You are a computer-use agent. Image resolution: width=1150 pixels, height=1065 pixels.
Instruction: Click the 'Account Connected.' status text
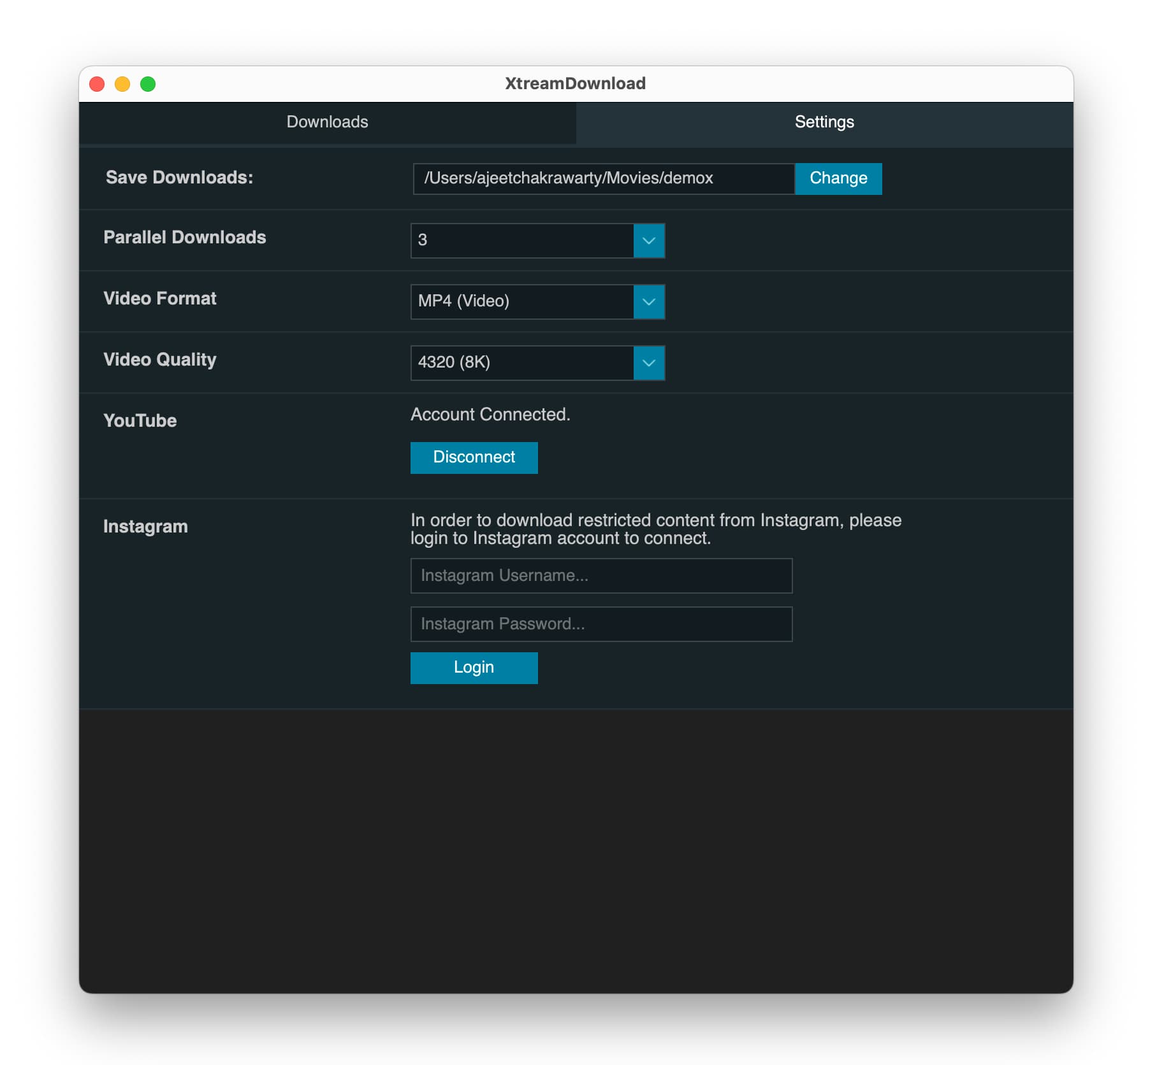(490, 415)
